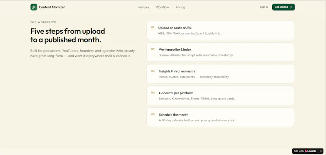Open the Edit with Lovable badge
Screen dimensions: 326x155
tap(305, 151)
